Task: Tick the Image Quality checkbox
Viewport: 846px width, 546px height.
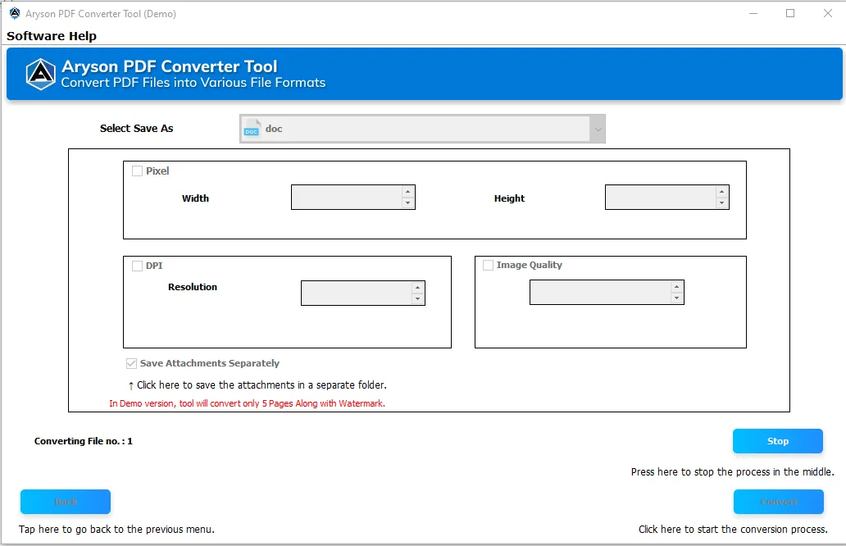Action: 488,265
